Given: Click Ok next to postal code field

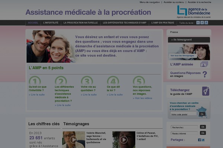Looking at the screenshot, I should 202,114.
